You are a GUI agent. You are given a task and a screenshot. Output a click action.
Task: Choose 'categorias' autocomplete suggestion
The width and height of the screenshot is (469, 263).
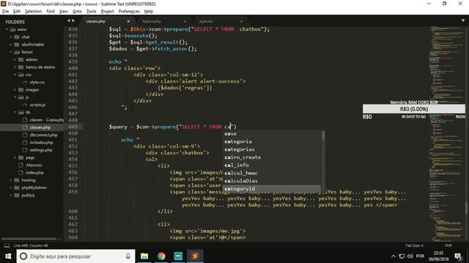pos(272,149)
